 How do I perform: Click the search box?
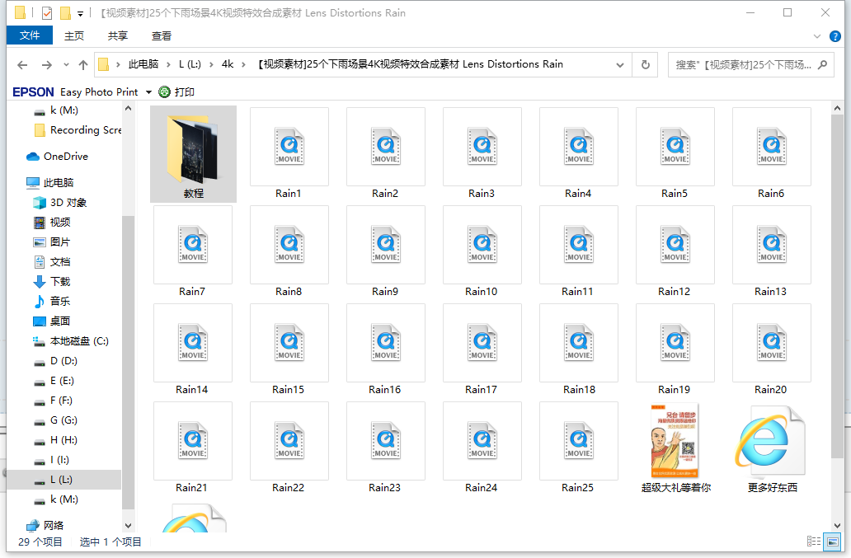pyautogui.click(x=750, y=65)
